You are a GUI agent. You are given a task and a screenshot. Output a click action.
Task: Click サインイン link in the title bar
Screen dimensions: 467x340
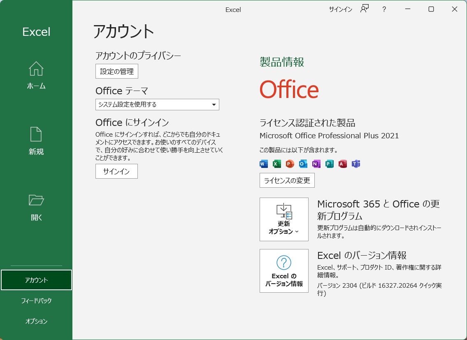[x=340, y=9]
